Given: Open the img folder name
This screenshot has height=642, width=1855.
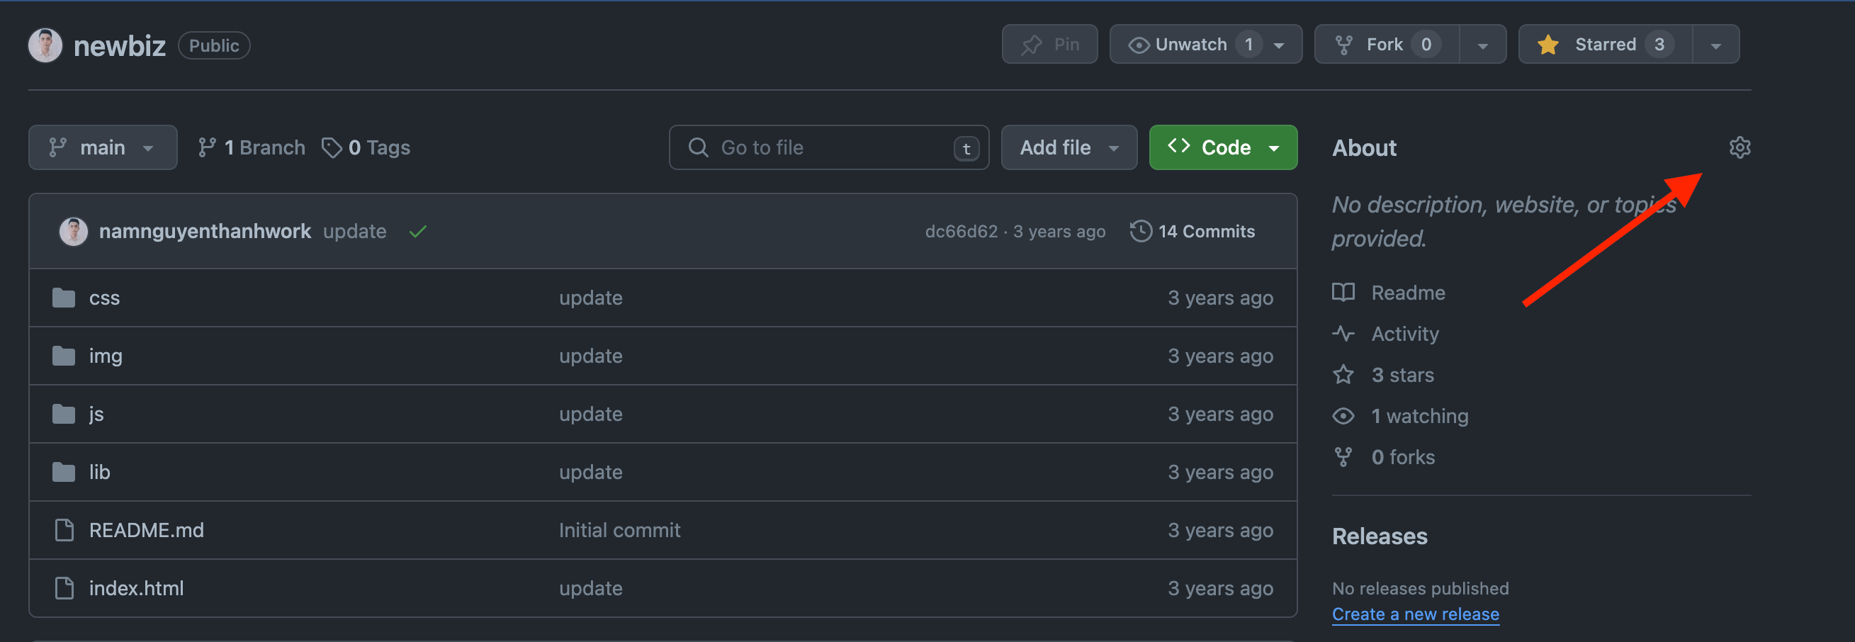Looking at the screenshot, I should click(106, 356).
